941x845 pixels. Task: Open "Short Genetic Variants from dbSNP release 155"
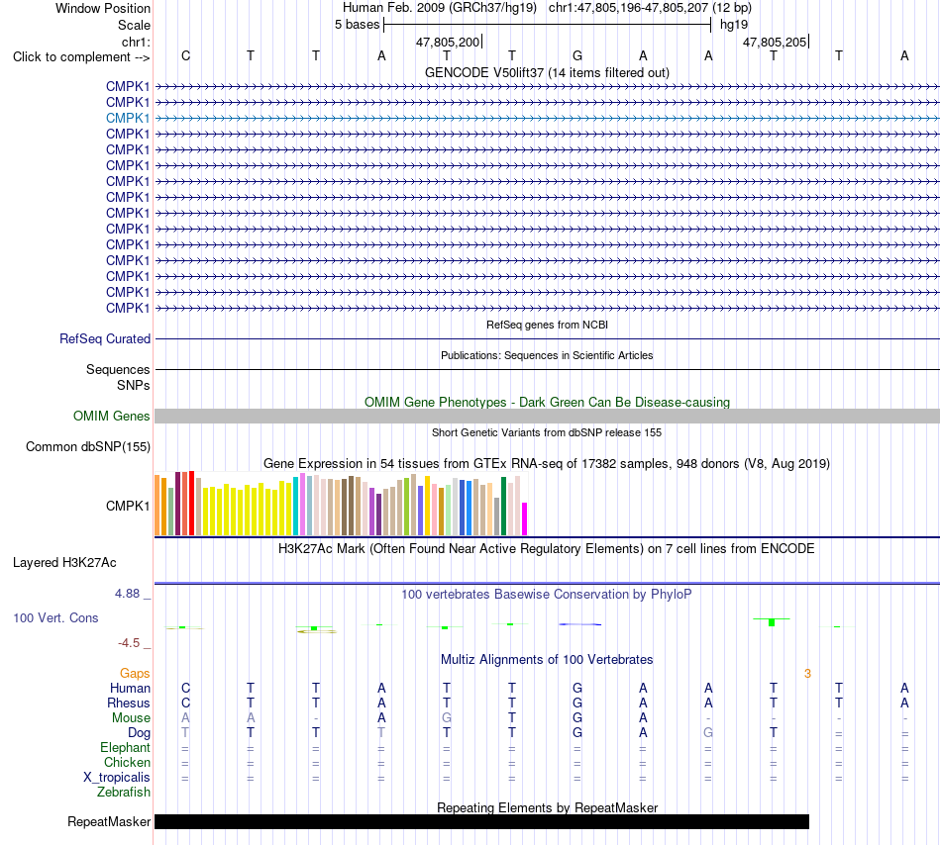pos(547,432)
